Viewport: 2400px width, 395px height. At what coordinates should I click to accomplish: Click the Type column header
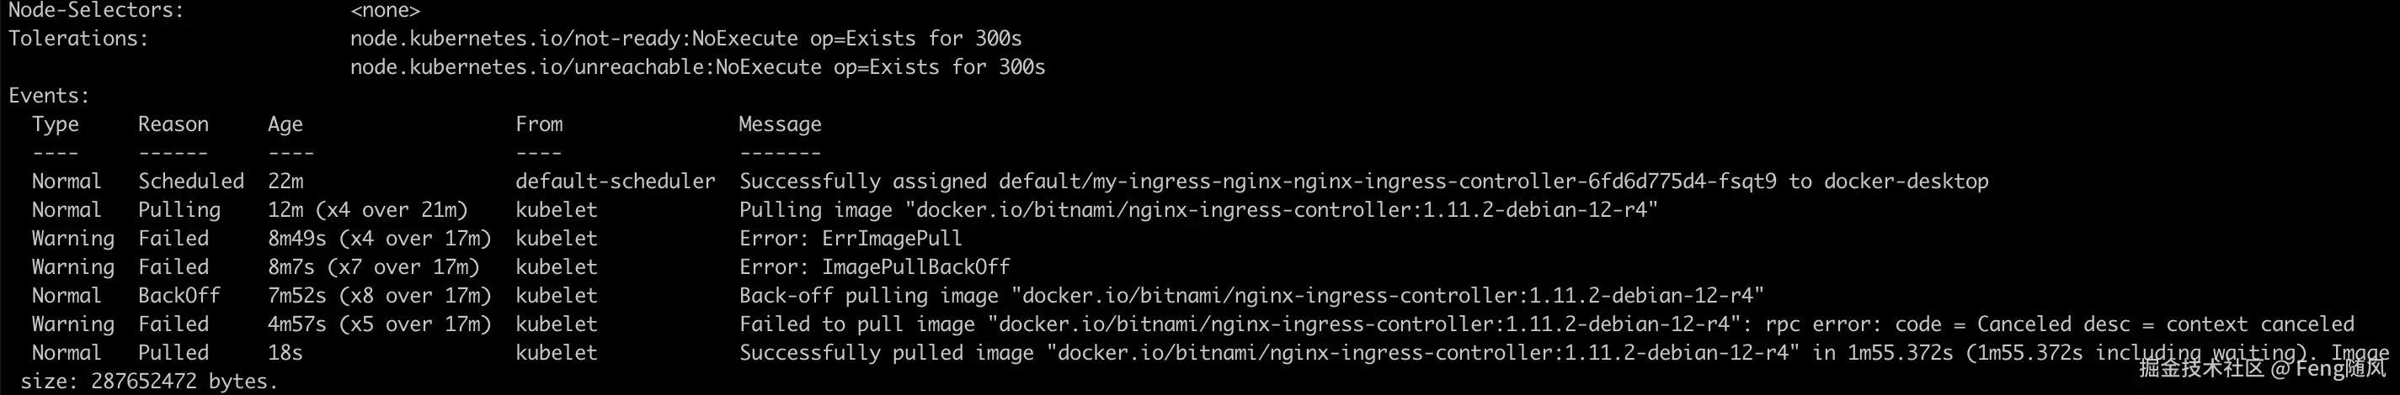pos(55,124)
